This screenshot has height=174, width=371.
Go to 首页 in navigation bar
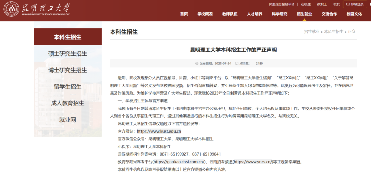tap(184, 14)
